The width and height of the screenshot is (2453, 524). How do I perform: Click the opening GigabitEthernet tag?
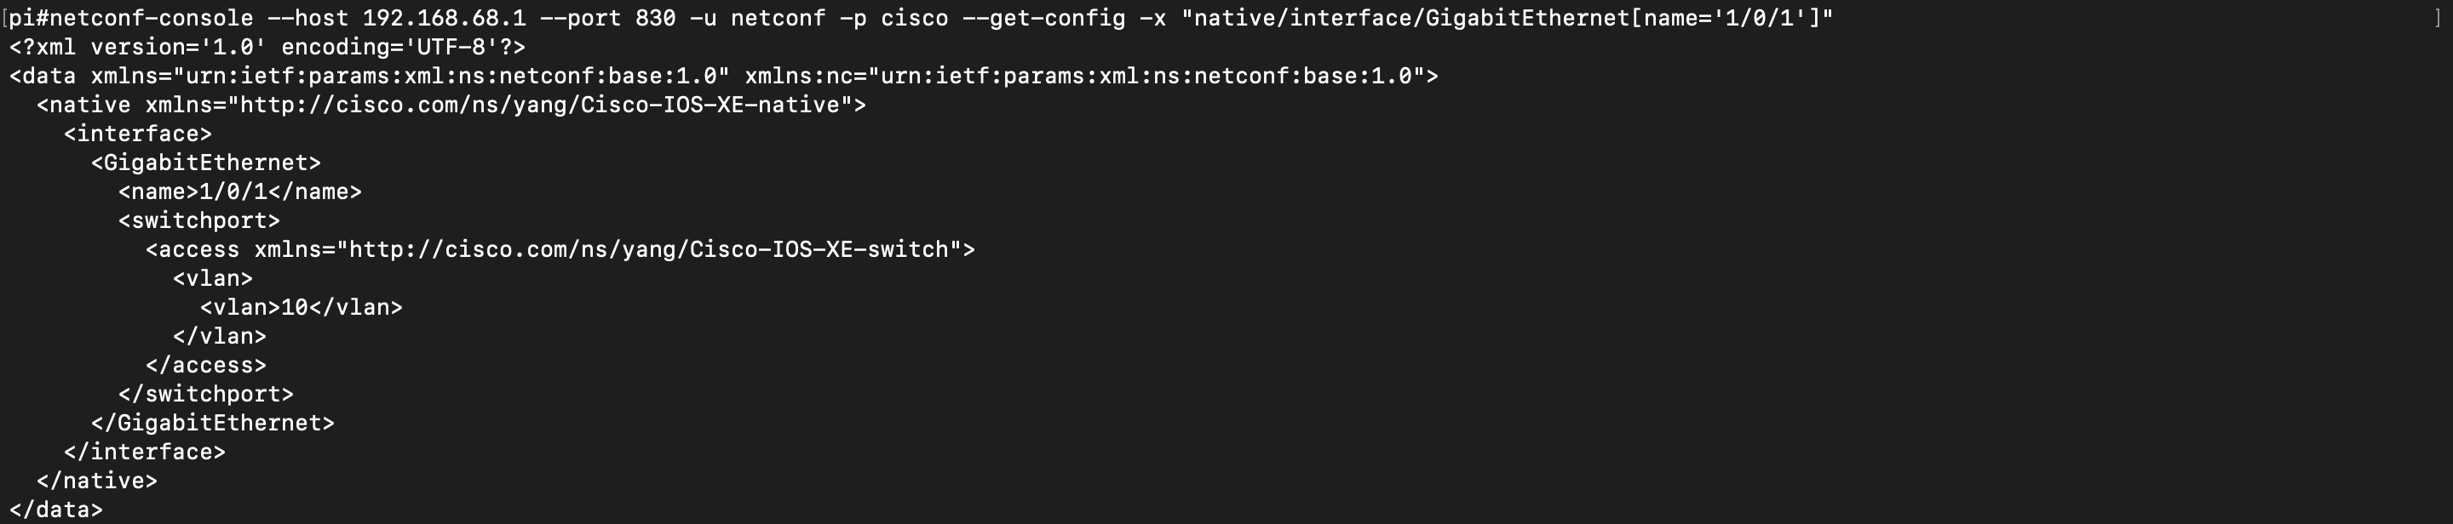pos(205,162)
